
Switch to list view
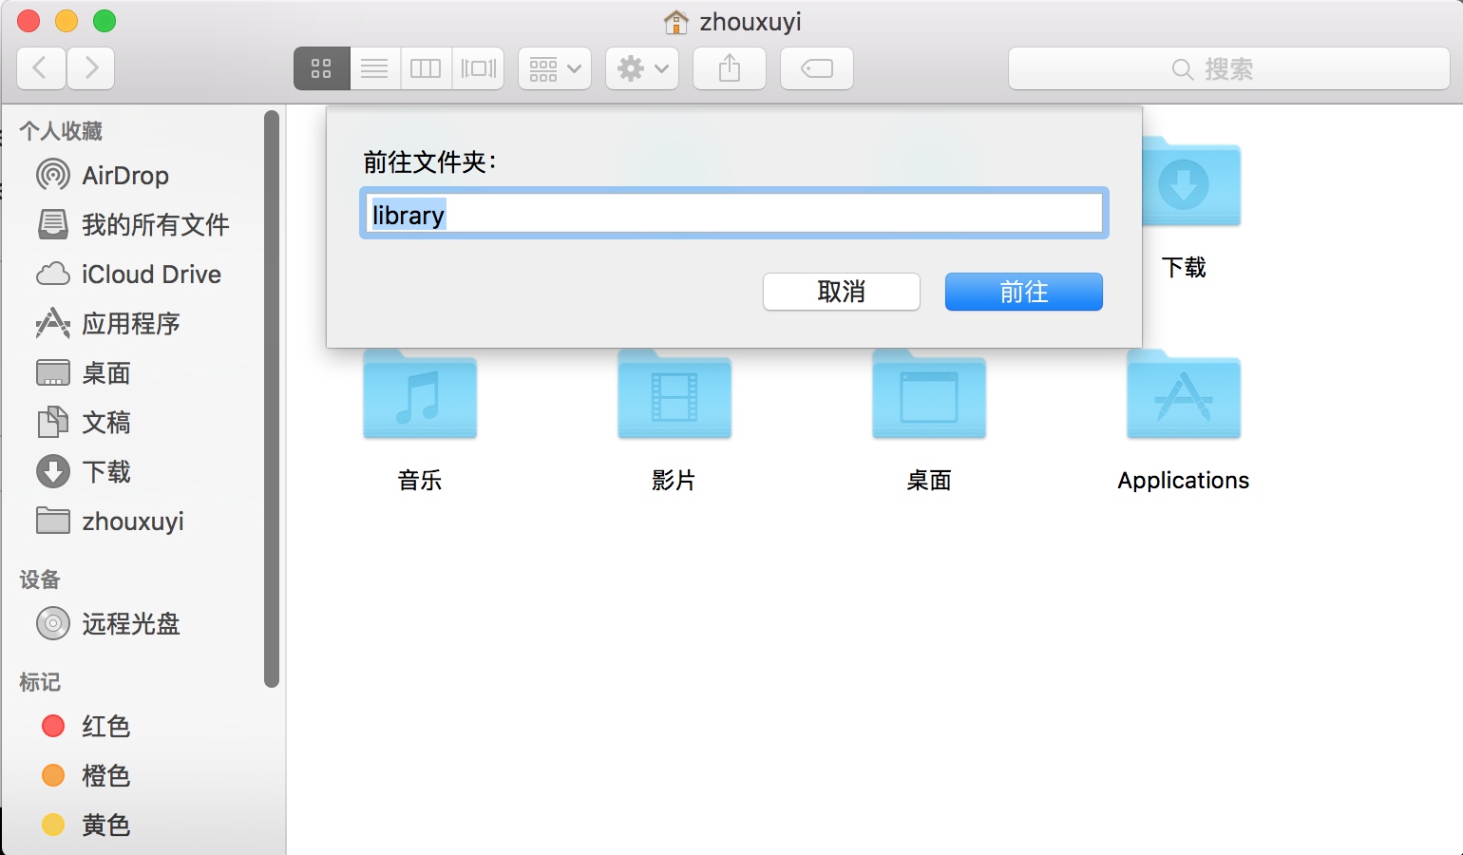374,67
